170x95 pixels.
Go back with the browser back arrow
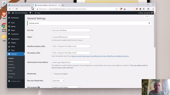tap(10, 9)
